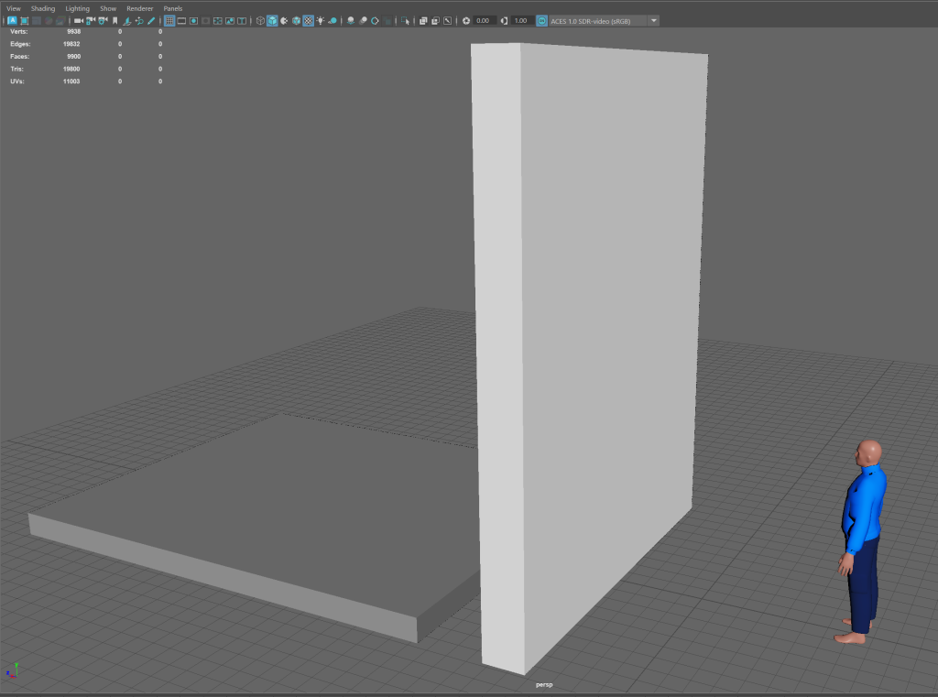The height and width of the screenshot is (697, 938).
Task: Click the Gamma value field showing 1.00
Action: pyautogui.click(x=521, y=20)
